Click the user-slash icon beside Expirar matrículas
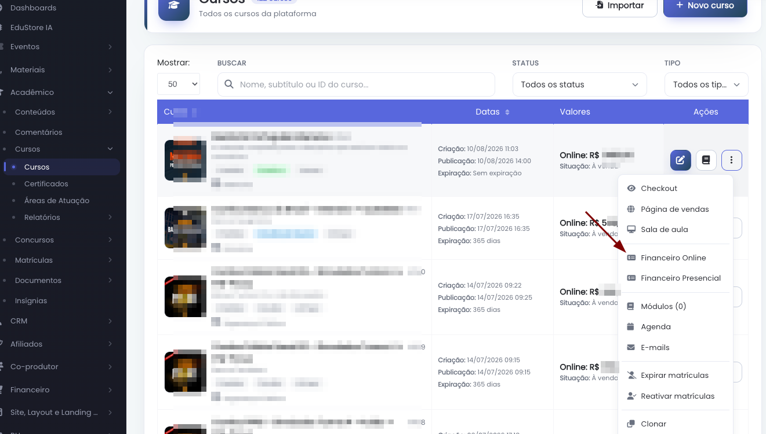Image resolution: width=766 pixels, height=434 pixels. [x=631, y=376]
